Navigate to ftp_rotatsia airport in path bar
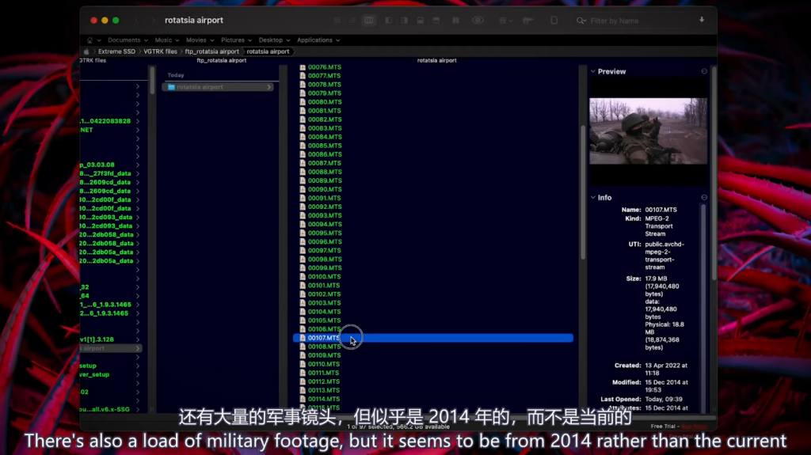This screenshot has width=811, height=455. tap(212, 51)
